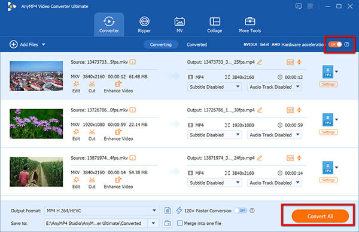Click the Add Files button
This screenshot has height=232, width=359.
point(24,45)
